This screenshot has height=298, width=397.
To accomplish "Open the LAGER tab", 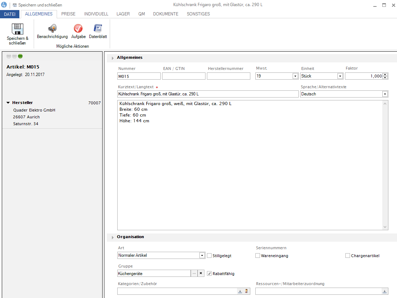I will (123, 14).
